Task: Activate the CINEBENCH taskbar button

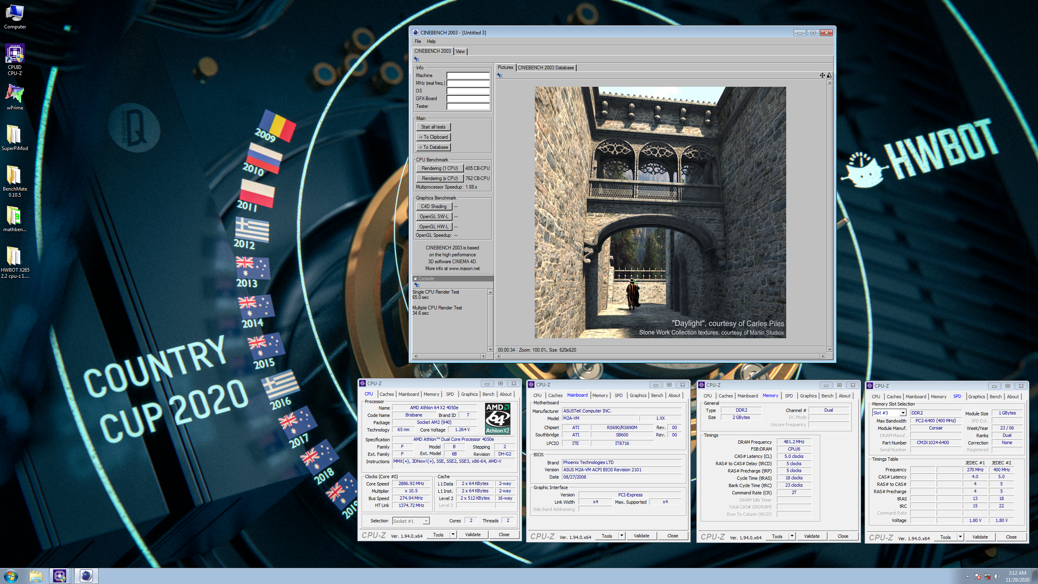Action: [86, 576]
